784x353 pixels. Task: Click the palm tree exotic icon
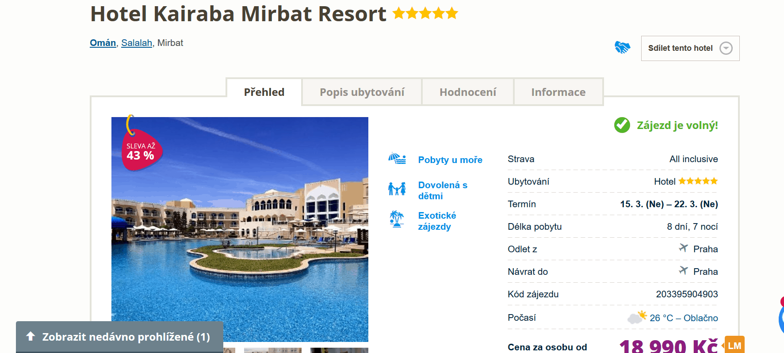(x=397, y=219)
